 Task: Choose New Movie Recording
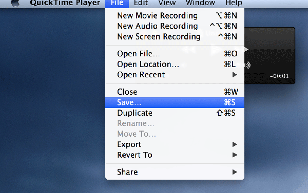tap(175, 15)
